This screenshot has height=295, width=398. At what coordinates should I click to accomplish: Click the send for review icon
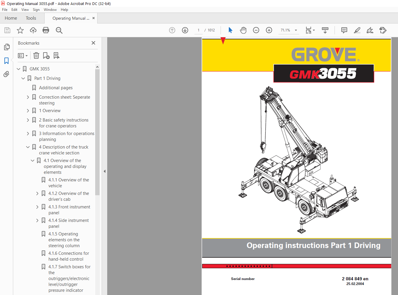coord(383,30)
